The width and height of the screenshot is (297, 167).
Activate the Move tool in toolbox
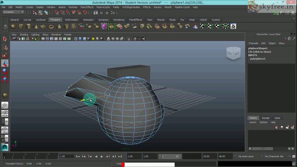5,63
